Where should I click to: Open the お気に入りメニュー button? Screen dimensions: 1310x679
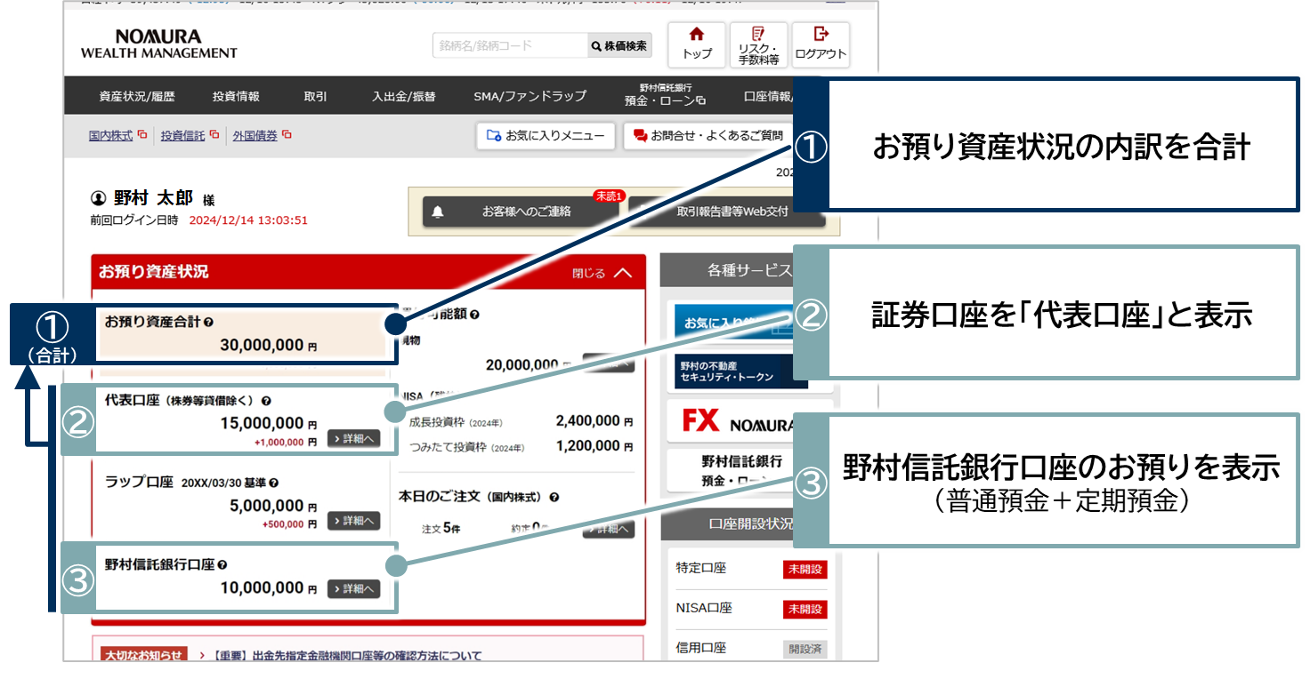[x=546, y=136]
